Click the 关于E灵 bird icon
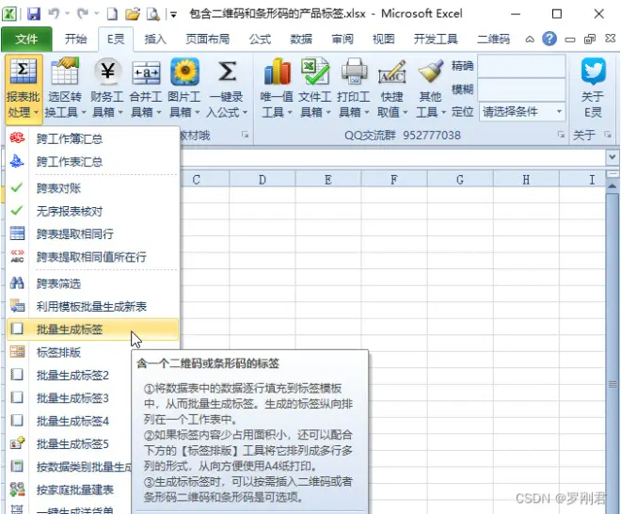621x514 pixels. [x=594, y=72]
